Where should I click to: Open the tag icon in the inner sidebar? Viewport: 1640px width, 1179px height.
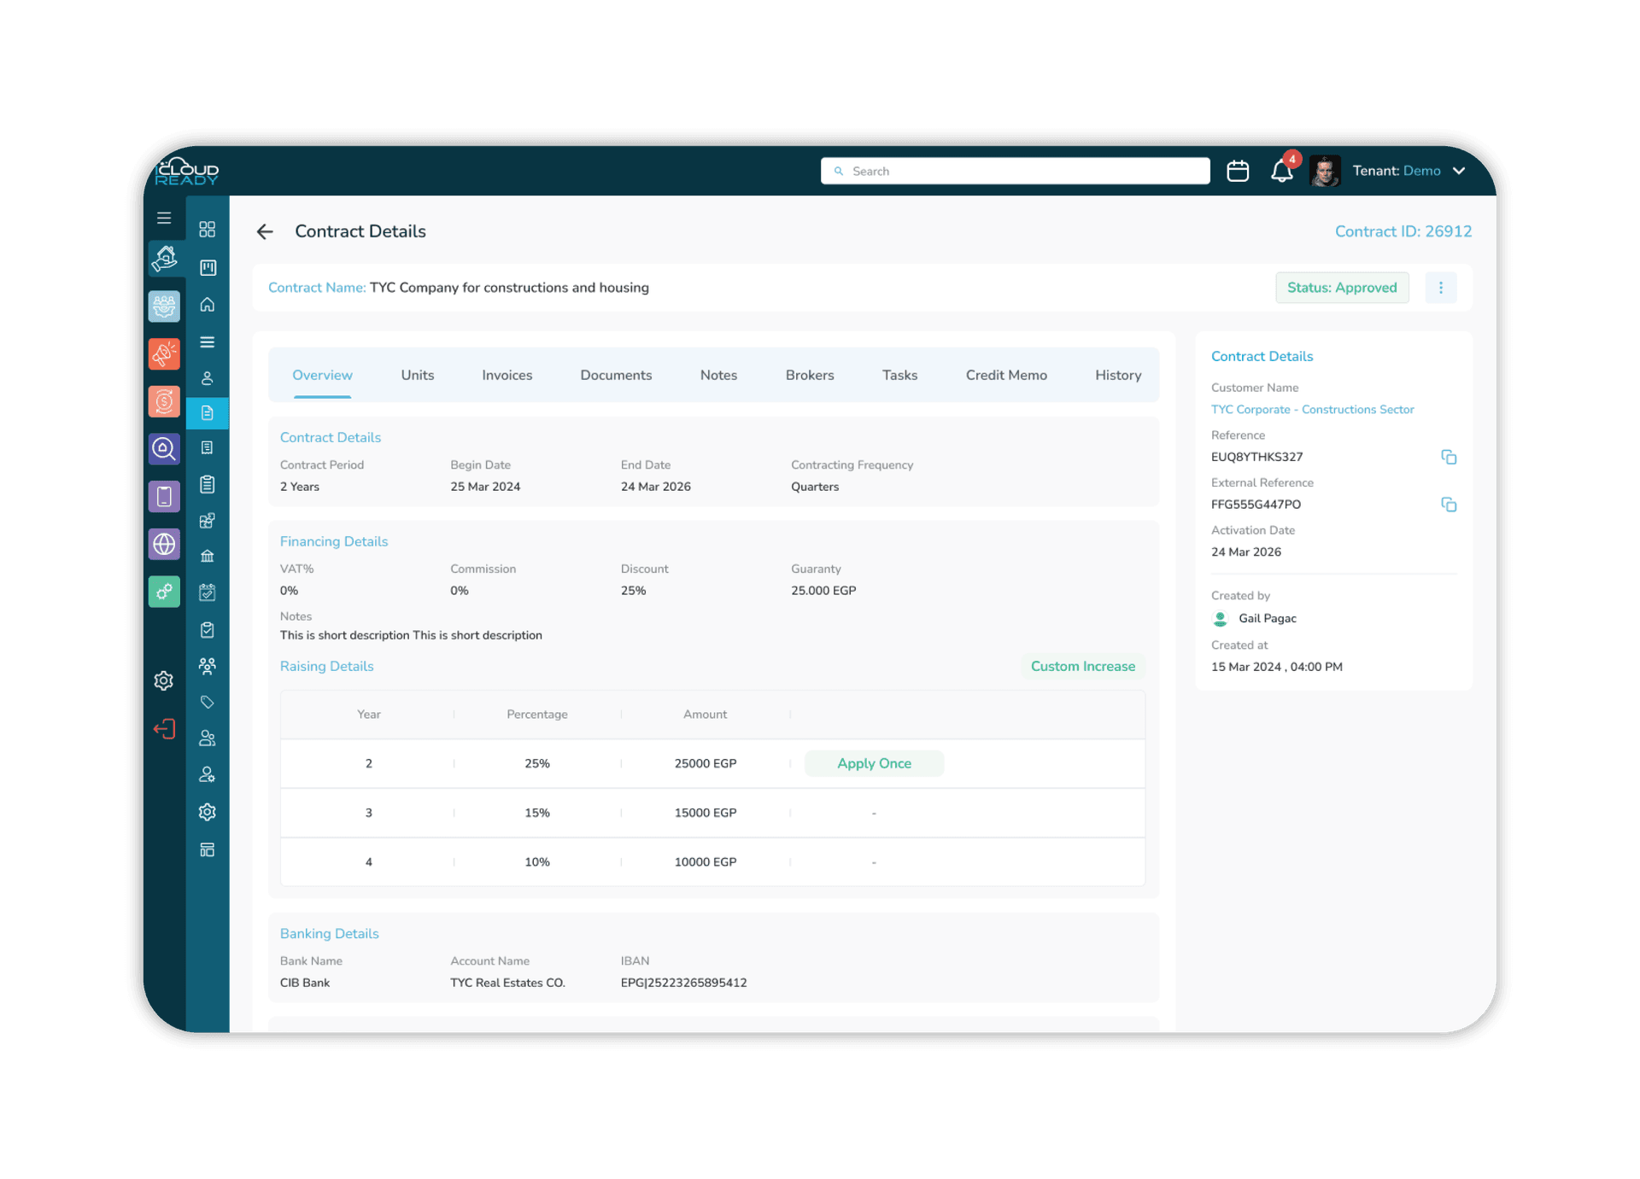pos(207,703)
